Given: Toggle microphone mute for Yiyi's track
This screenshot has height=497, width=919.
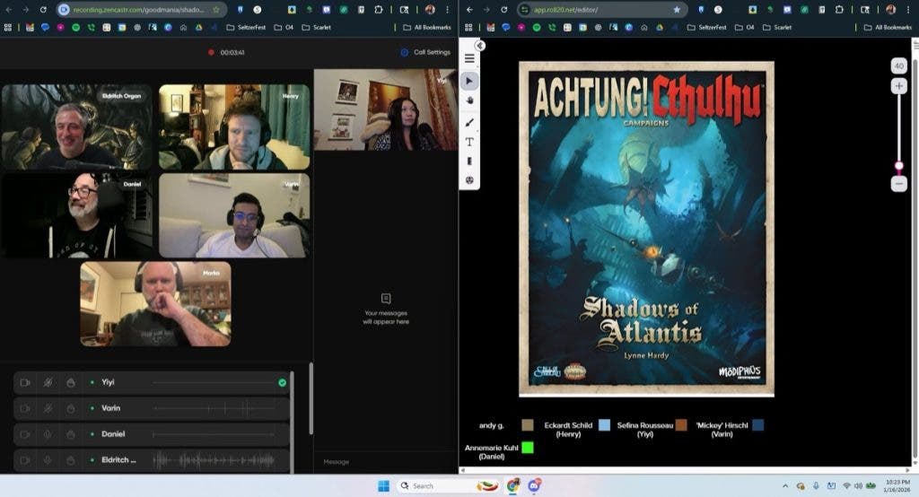Looking at the screenshot, I should pos(48,382).
